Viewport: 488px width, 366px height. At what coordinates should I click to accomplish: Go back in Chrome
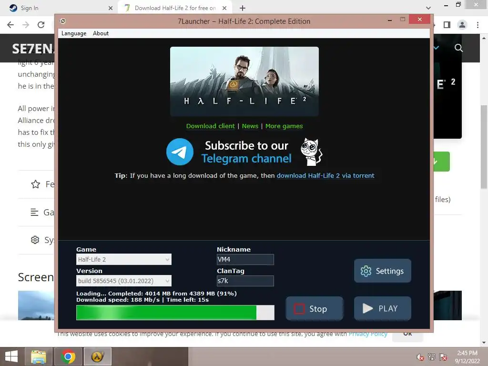coord(10,25)
